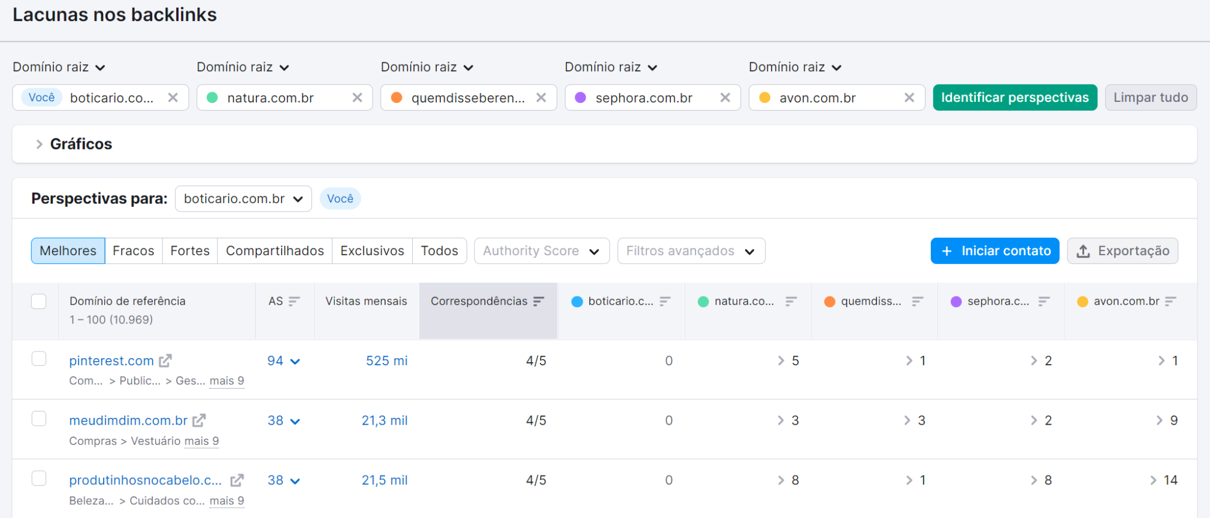Image resolution: width=1210 pixels, height=518 pixels.
Task: Sort by sephora column icon
Action: (x=1044, y=301)
